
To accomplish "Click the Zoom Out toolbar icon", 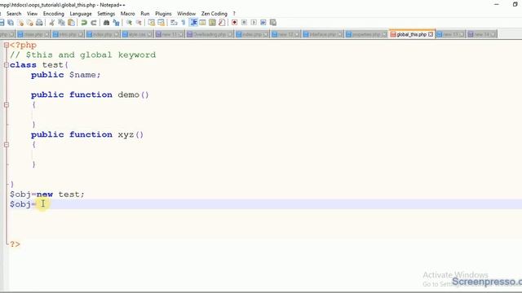I will point(139,23).
